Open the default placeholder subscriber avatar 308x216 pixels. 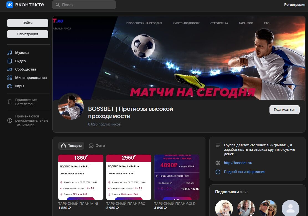(291, 208)
